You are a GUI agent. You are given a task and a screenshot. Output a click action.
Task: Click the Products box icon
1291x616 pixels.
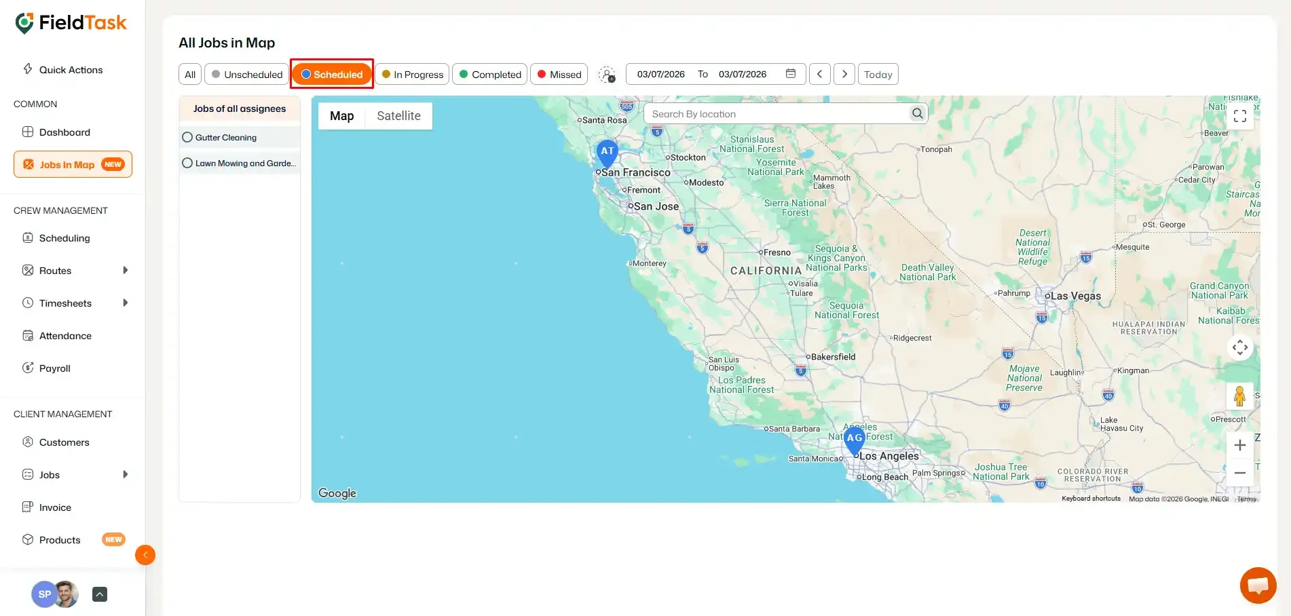[x=28, y=539]
